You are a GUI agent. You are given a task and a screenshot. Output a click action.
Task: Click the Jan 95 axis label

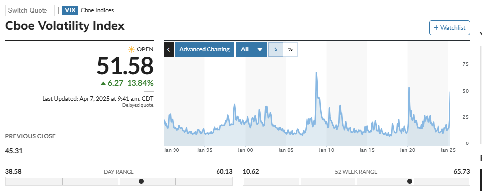pos(205,150)
